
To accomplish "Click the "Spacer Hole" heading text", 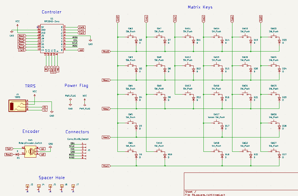I will coord(52,178).
